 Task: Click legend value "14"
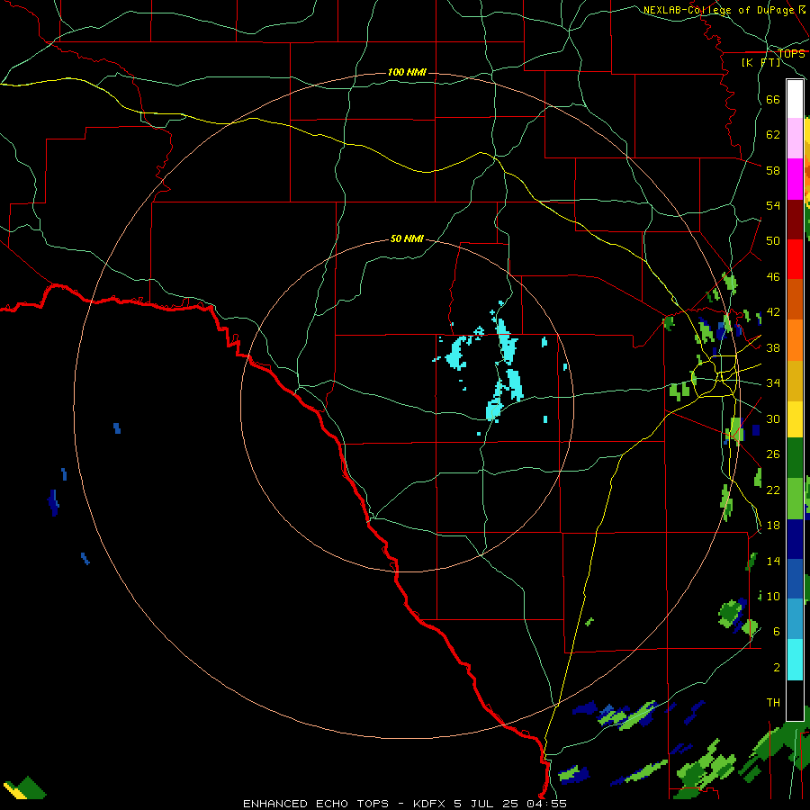(x=773, y=561)
